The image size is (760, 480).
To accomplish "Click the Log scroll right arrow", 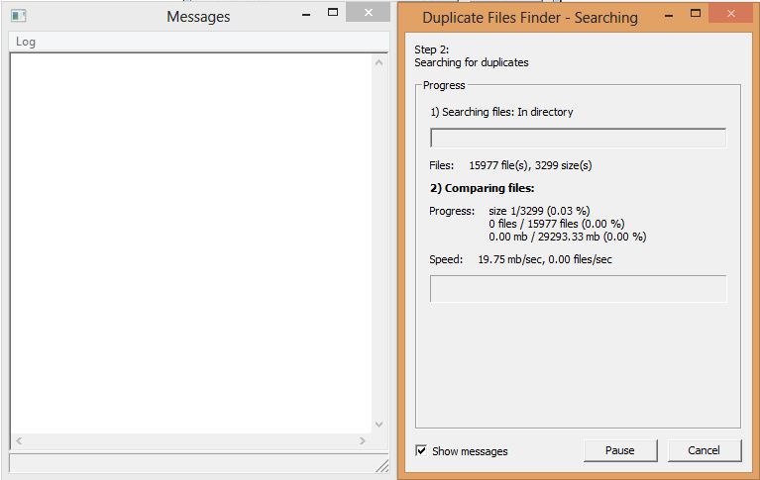I will [x=362, y=440].
